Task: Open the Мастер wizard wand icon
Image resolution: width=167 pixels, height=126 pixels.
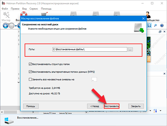Action: point(6,15)
